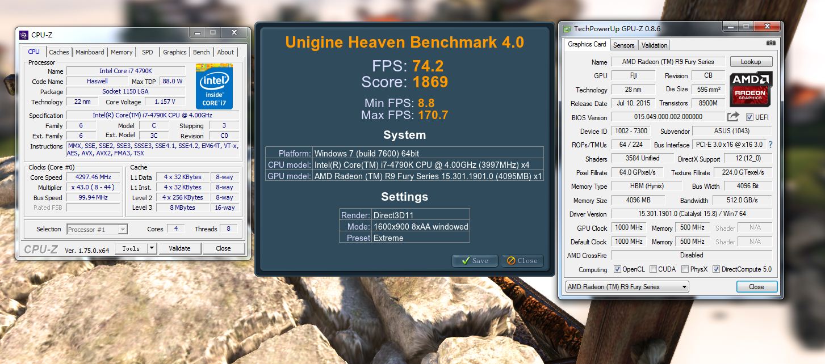This screenshot has width=825, height=364.
Task: Click the Bus Speed value 99.94 MHz
Action: [x=94, y=197]
